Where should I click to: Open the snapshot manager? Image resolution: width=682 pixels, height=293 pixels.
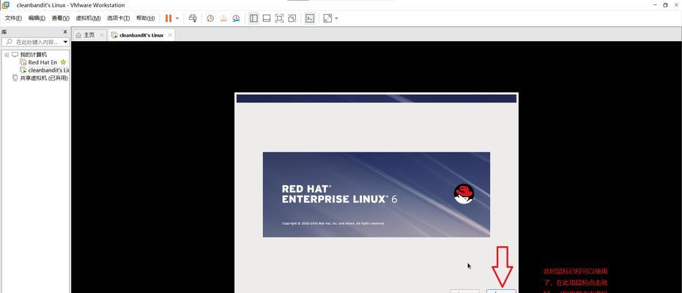point(236,18)
